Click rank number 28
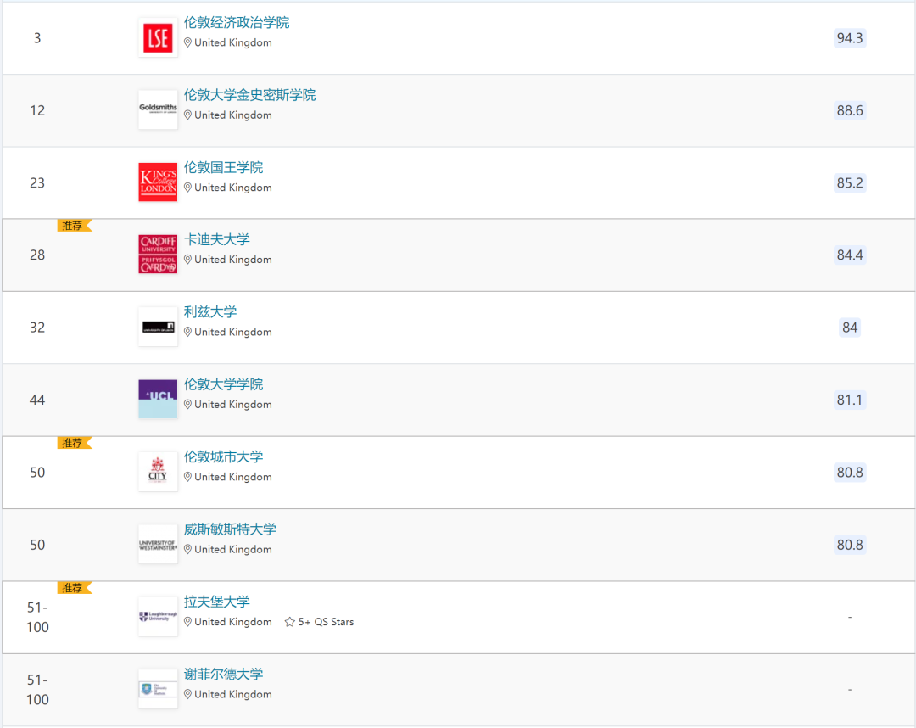Viewport: 916px width, 728px height. click(x=37, y=255)
